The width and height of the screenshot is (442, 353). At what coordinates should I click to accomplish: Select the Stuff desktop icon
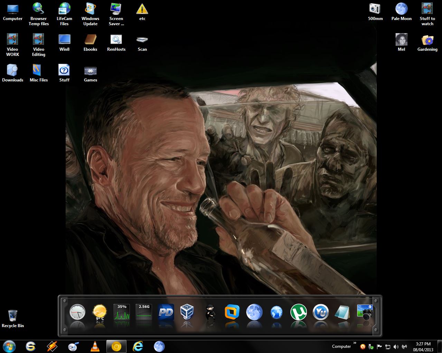[64, 73]
